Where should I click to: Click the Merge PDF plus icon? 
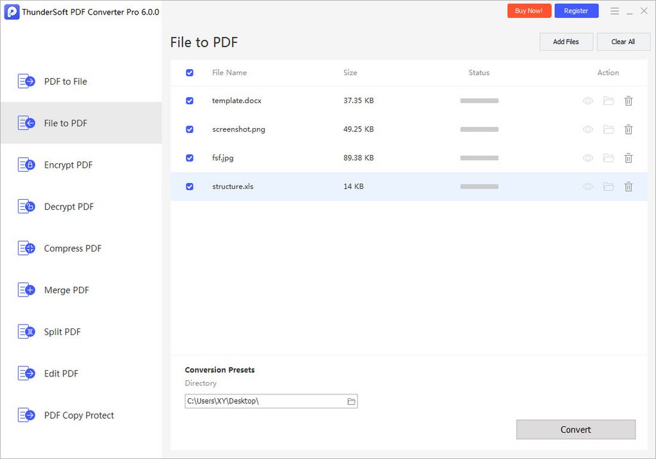(x=26, y=290)
